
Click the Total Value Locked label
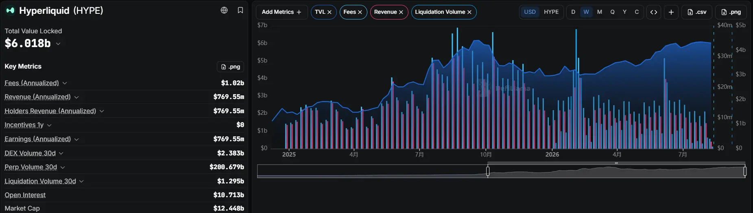33,31
